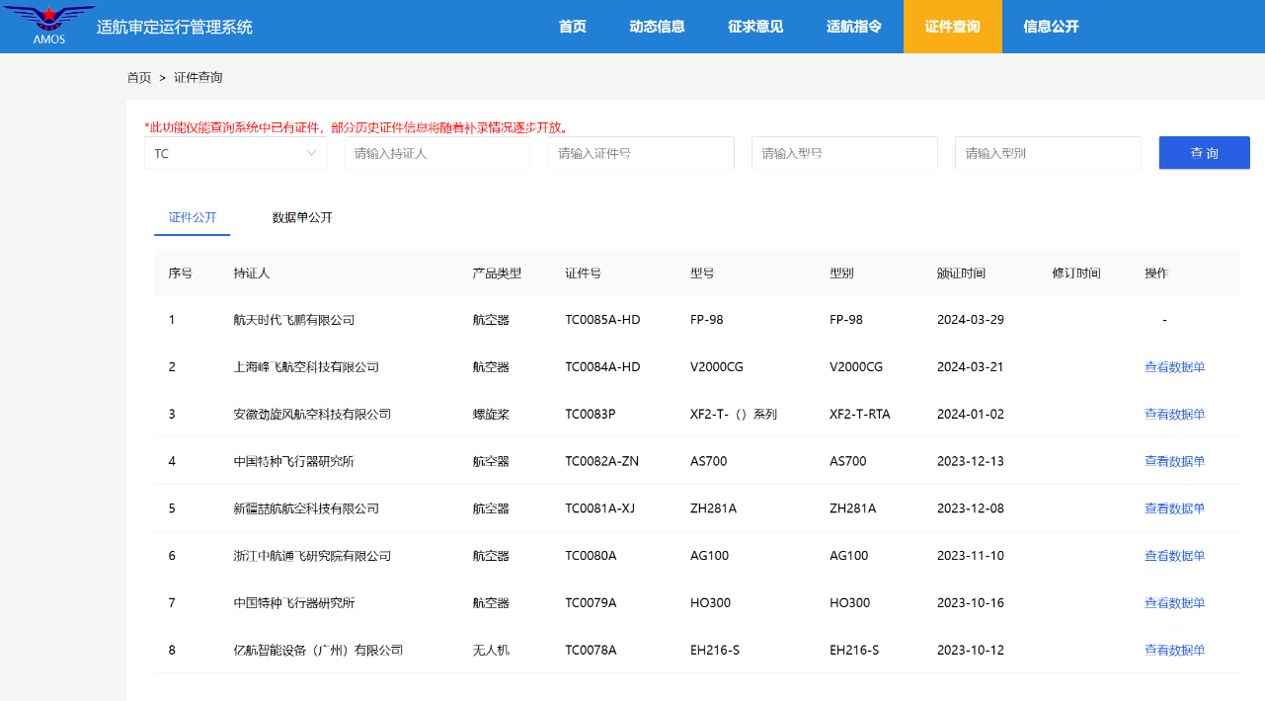The width and height of the screenshot is (1265, 701).
Task: Click the 修订时间 column header
Action: point(1076,273)
